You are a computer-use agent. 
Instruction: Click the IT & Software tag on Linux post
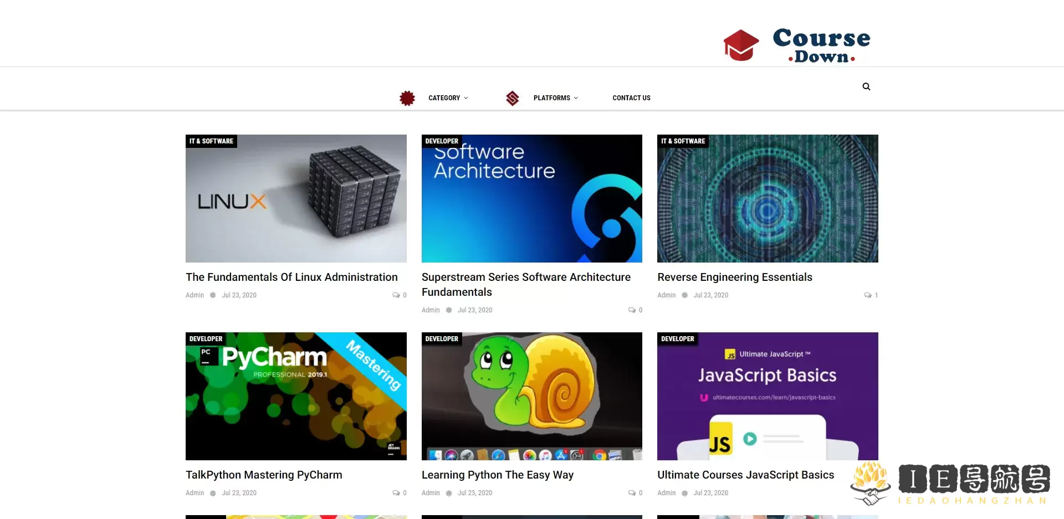pyautogui.click(x=211, y=141)
